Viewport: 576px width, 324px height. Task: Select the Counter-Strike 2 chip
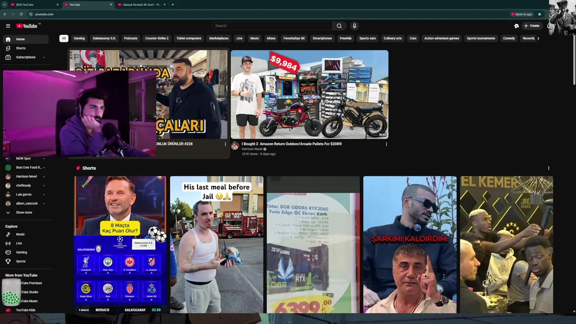point(157,38)
